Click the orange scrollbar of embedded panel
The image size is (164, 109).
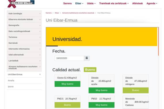point(158,42)
